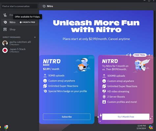Click Nitro Basic Wumpus scooter illustration
This screenshot has width=156, height=131.
[83, 65]
